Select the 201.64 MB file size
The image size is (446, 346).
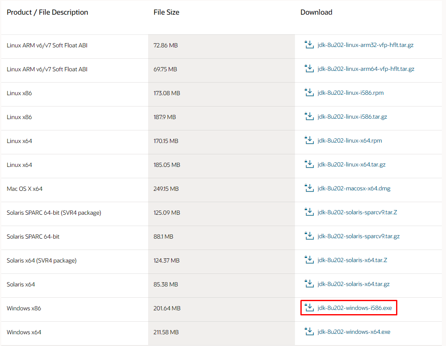tap(167, 308)
